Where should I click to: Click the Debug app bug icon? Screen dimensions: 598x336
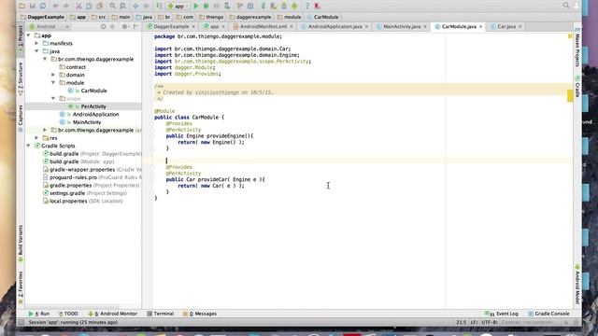click(x=206, y=6)
